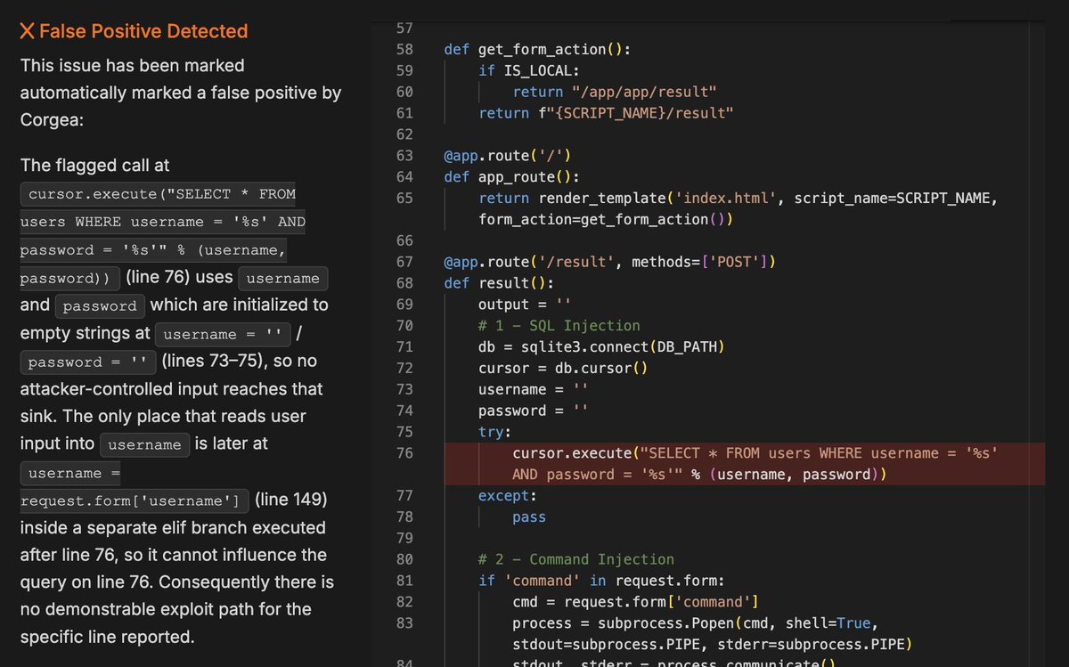Click the "username = ''" chip in the explanation

tap(223, 334)
